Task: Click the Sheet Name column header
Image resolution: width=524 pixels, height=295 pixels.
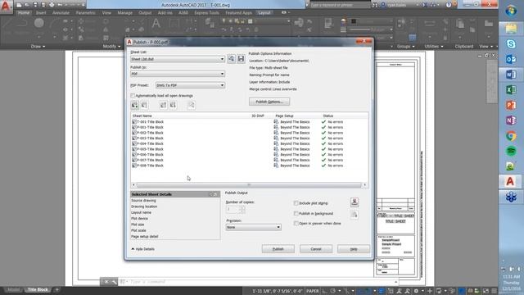Action: click(x=142, y=116)
